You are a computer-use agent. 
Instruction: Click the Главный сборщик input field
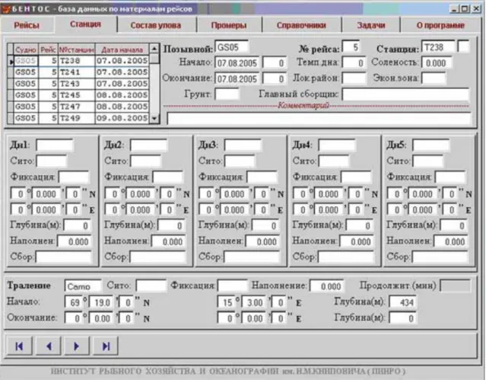tap(405, 94)
